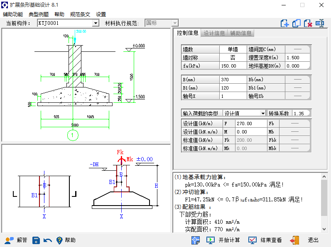
Task: Click the axis number 1 circle in drawing
Action: 73,135
